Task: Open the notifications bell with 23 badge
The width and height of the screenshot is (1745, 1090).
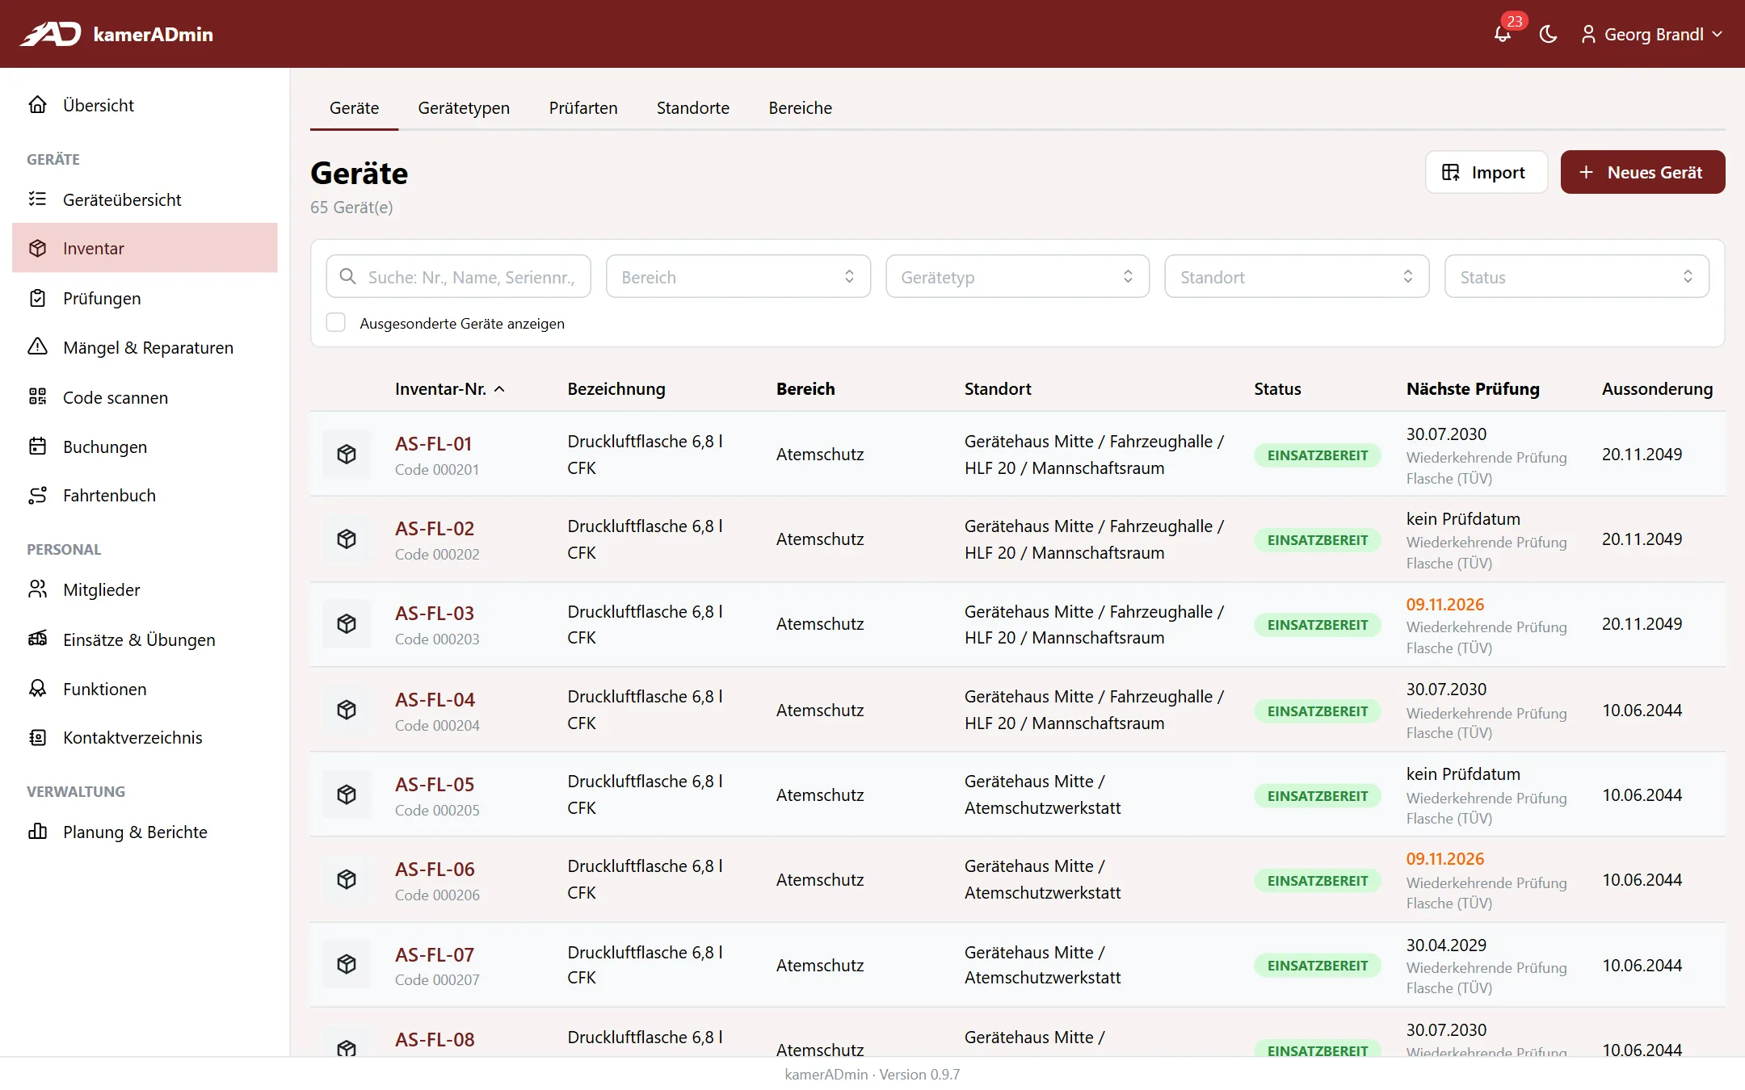Action: point(1503,33)
